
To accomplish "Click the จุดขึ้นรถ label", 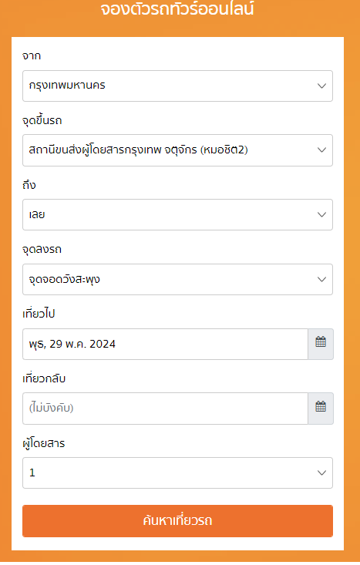I will (x=42, y=120).
